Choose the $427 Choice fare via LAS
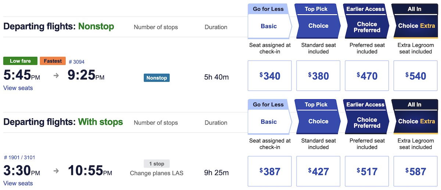The image size is (441, 190). click(318, 171)
